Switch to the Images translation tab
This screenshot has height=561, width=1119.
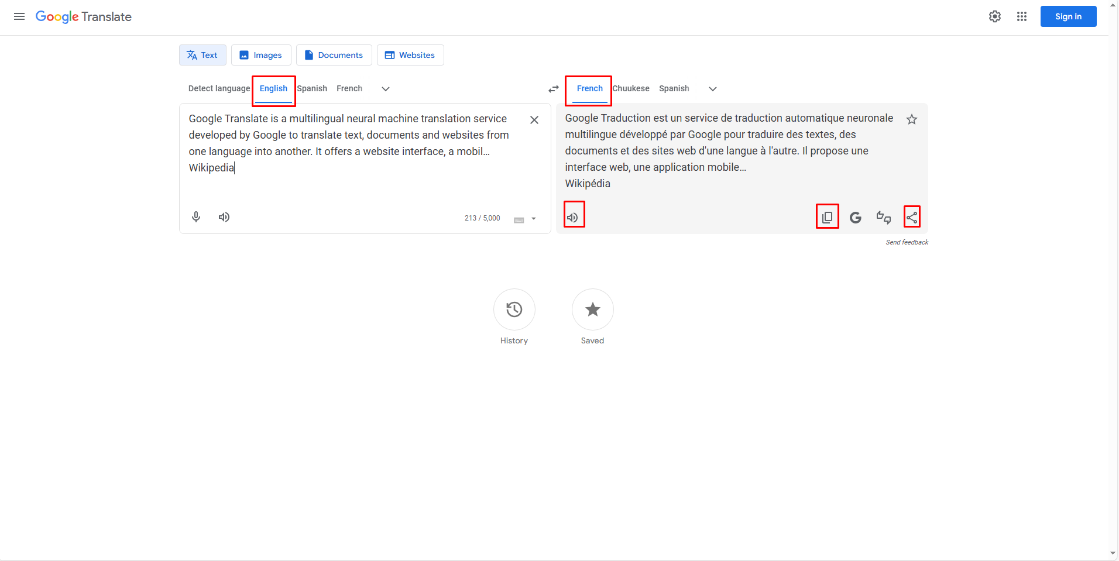pyautogui.click(x=261, y=54)
